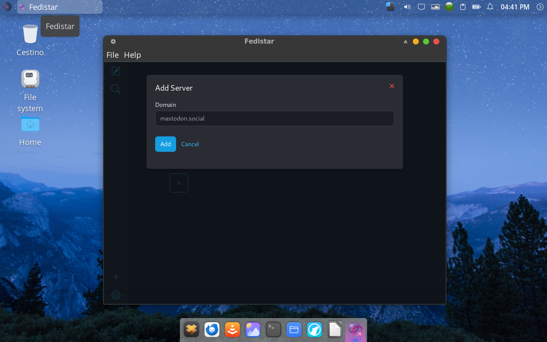Screen dimensions: 547x342
Task: Click the Cancel link
Action: click(x=190, y=144)
